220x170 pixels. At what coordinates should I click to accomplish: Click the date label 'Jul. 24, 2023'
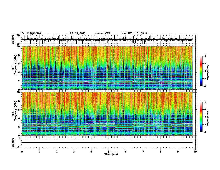[77, 33]
